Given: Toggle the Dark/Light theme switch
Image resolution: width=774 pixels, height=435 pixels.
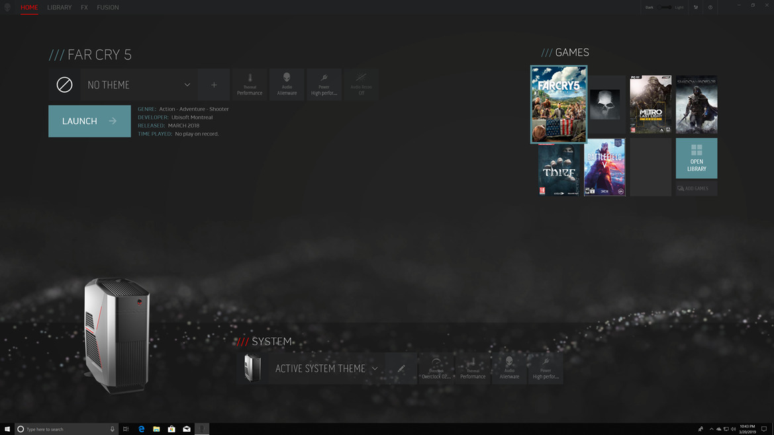Looking at the screenshot, I should 665,7.
